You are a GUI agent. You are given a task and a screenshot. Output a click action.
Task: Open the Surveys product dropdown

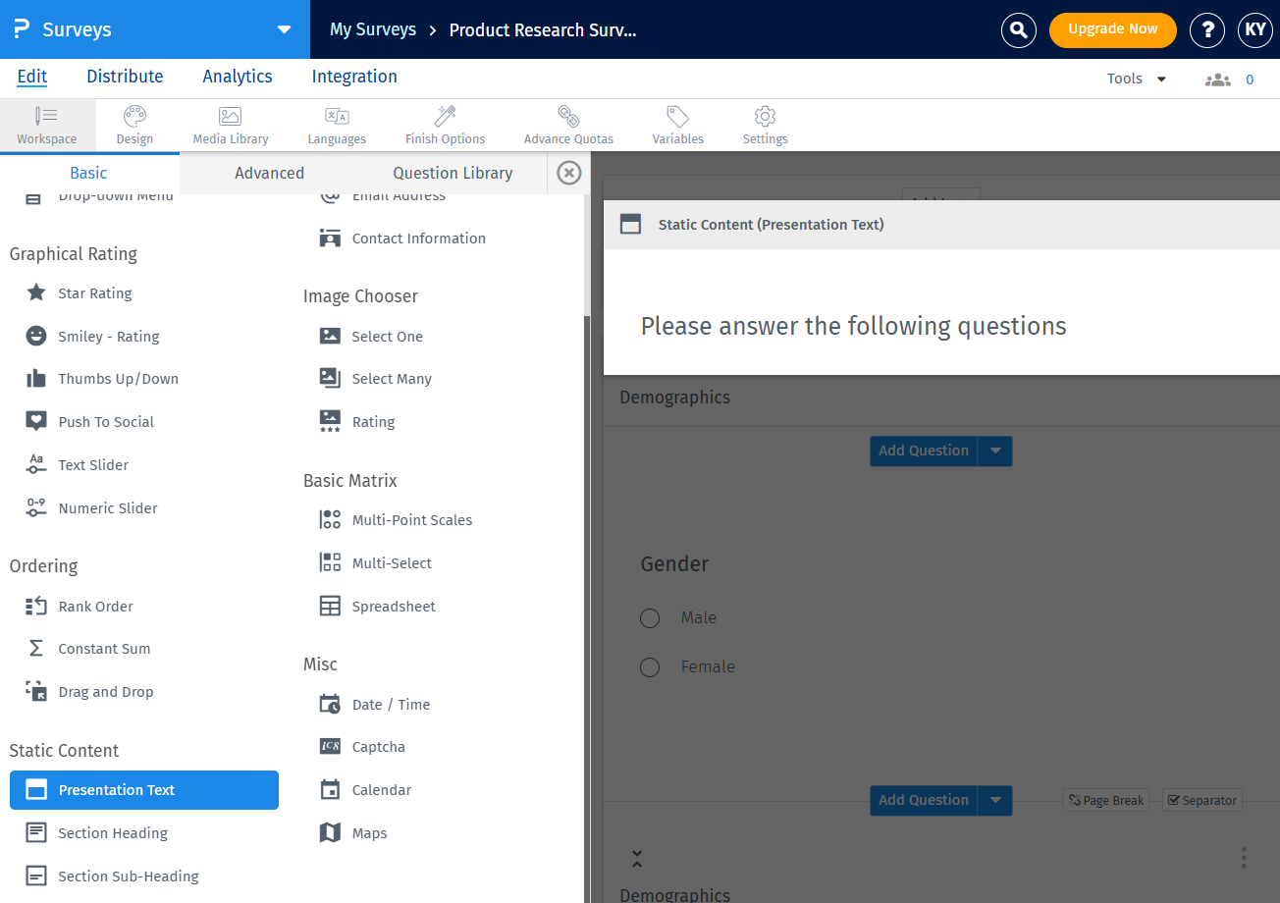[x=285, y=29]
